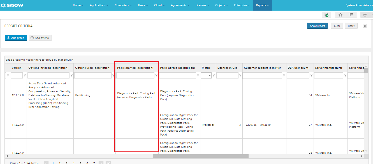
Task: Collapse report criteria with double-chevron icon
Action: click(365, 26)
